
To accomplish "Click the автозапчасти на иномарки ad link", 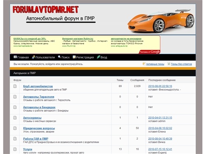I will [126, 39].
